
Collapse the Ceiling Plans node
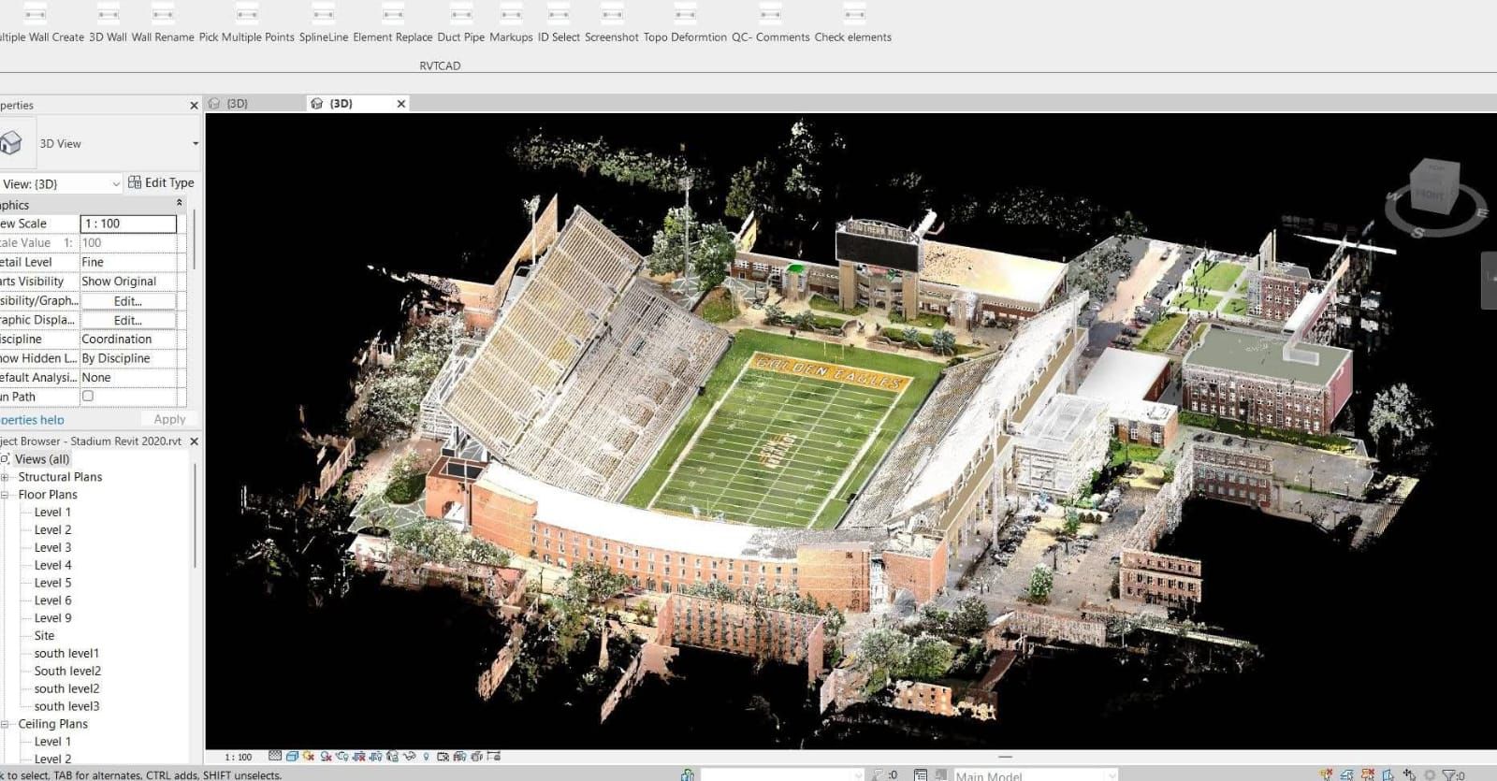[5, 724]
